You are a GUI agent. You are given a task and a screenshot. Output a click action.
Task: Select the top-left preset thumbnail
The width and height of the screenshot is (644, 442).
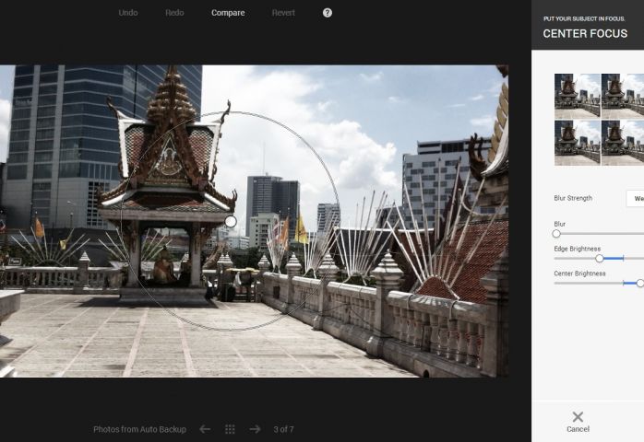pos(577,95)
